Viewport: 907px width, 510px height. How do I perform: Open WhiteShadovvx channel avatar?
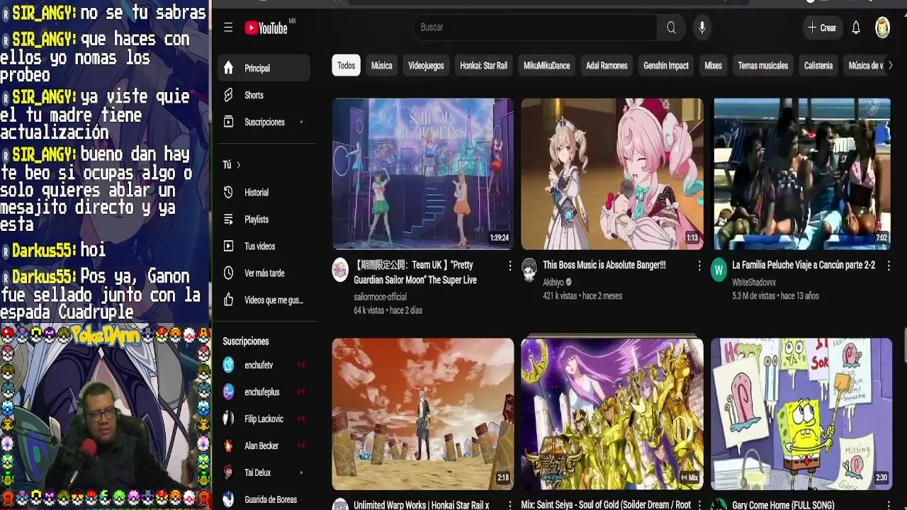719,270
